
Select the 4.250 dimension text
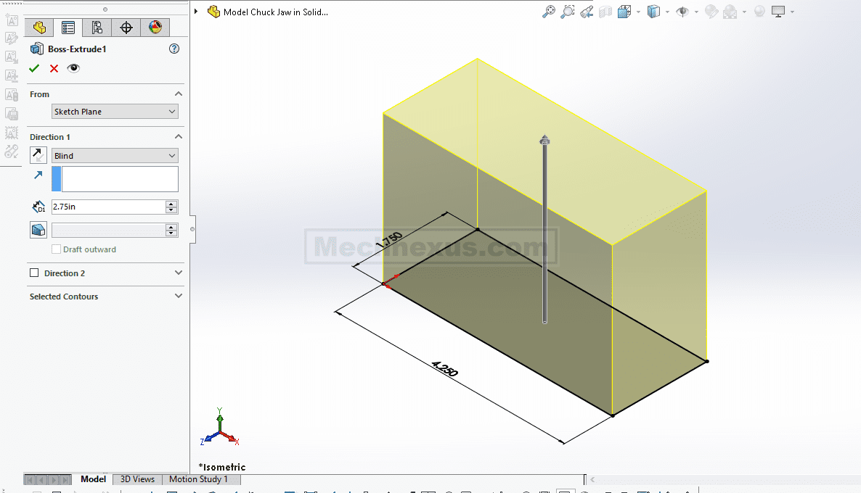(444, 368)
